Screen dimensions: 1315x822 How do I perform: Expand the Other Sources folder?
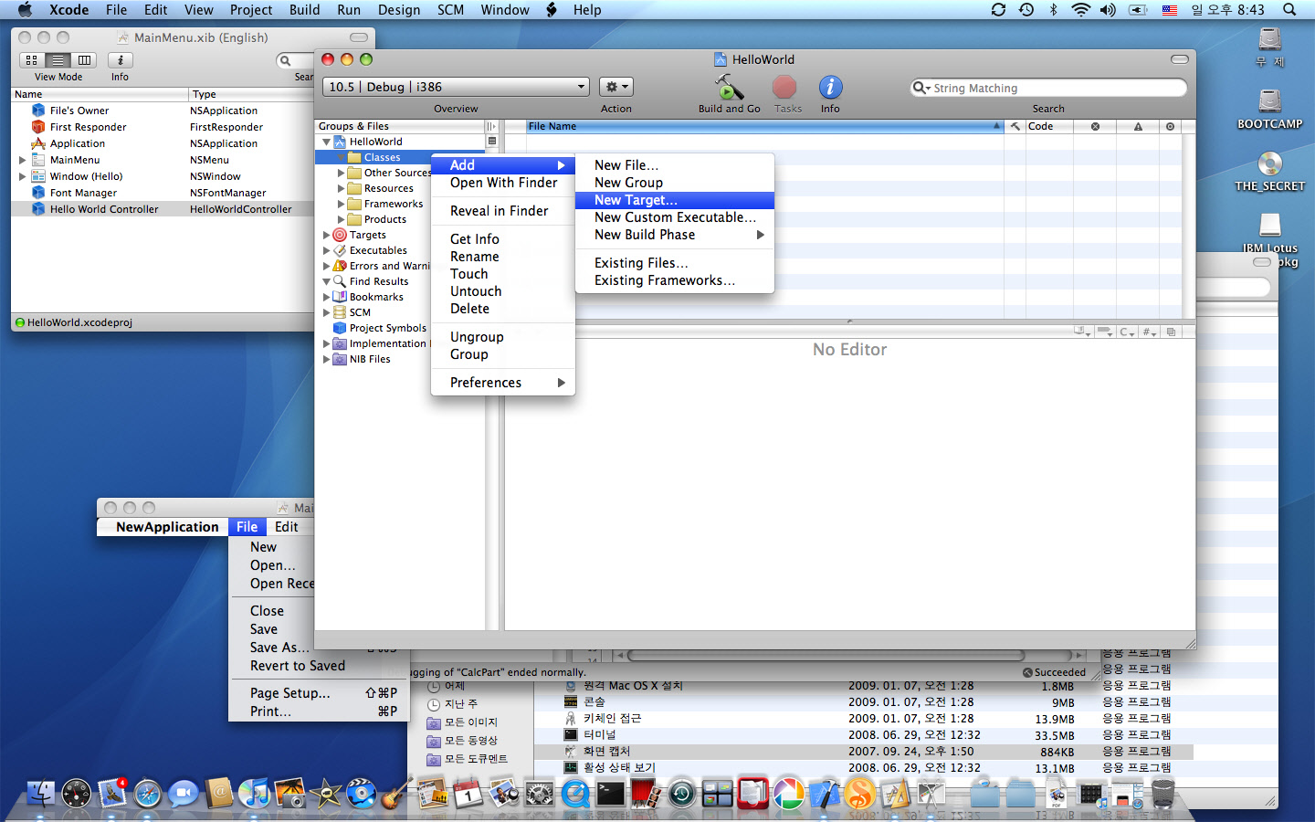(x=342, y=173)
